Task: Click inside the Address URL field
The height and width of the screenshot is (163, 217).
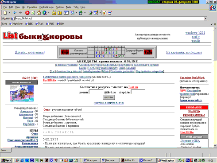Action: point(109,19)
